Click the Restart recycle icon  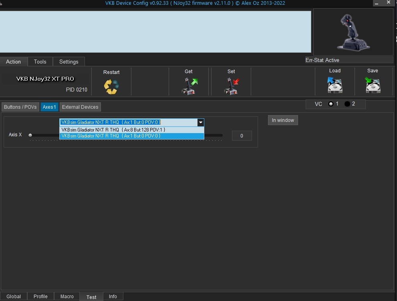click(111, 86)
